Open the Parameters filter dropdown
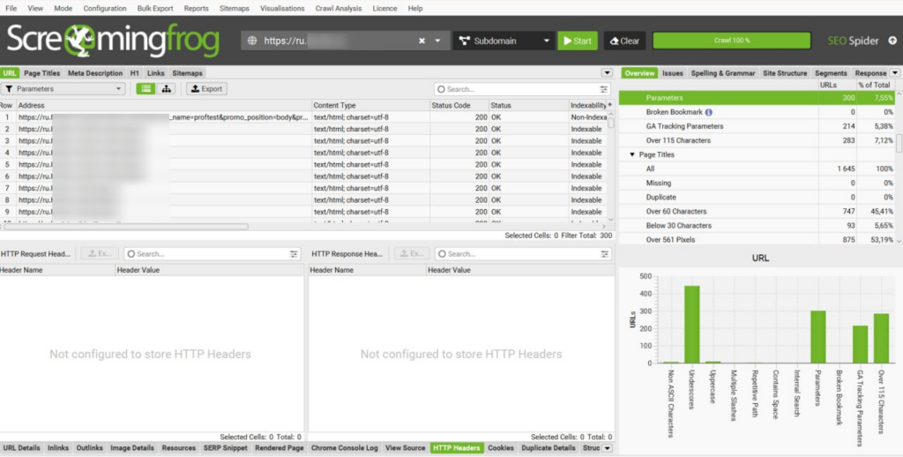 (63, 89)
